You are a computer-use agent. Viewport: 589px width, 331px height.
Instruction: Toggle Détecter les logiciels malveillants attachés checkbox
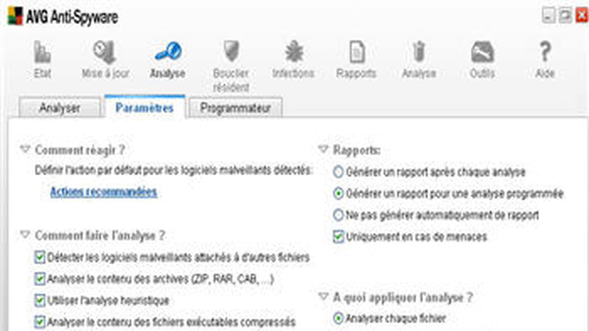point(40,257)
